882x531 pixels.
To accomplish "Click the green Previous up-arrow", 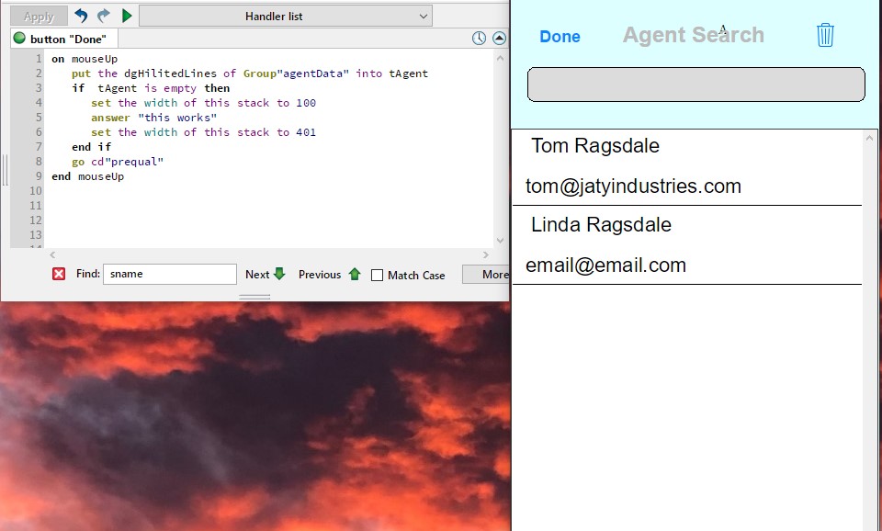I will (x=355, y=274).
